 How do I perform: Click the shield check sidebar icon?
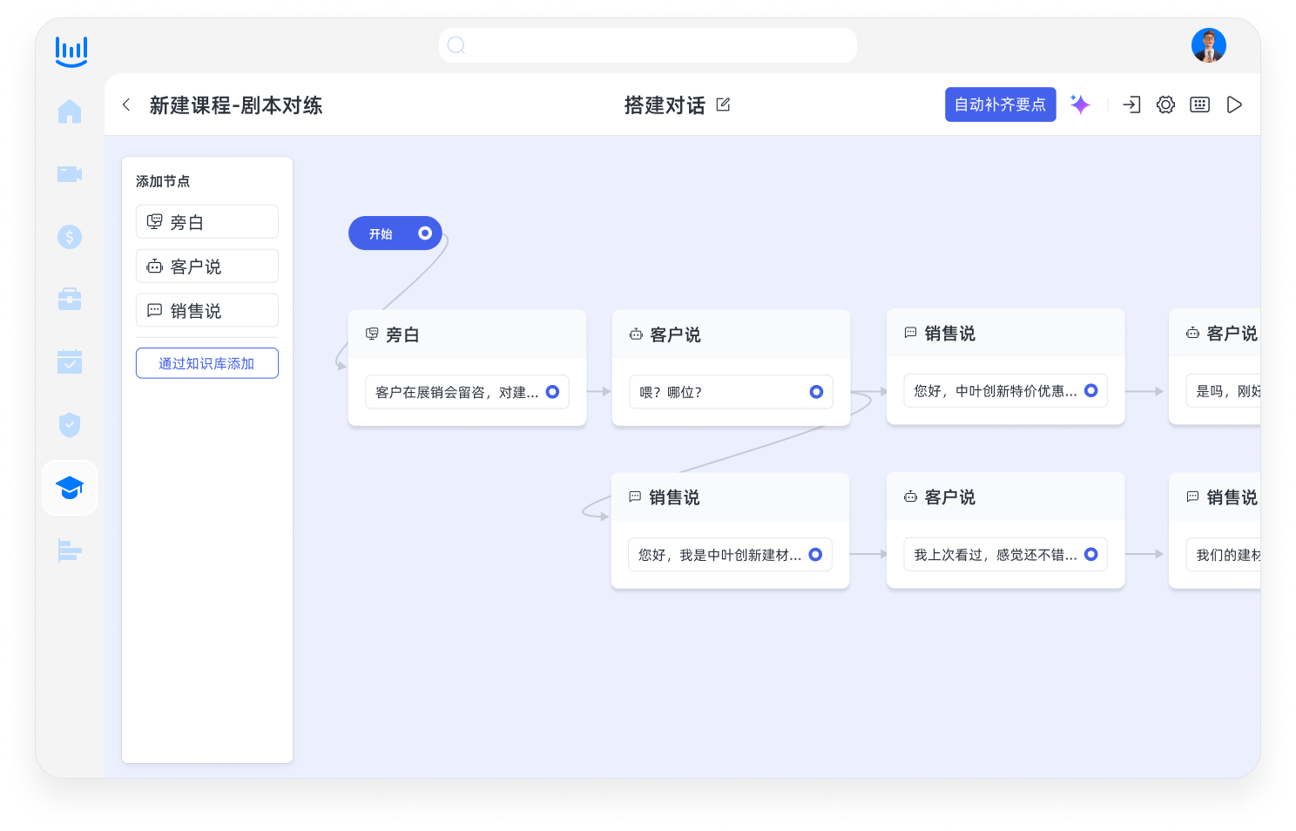click(70, 425)
